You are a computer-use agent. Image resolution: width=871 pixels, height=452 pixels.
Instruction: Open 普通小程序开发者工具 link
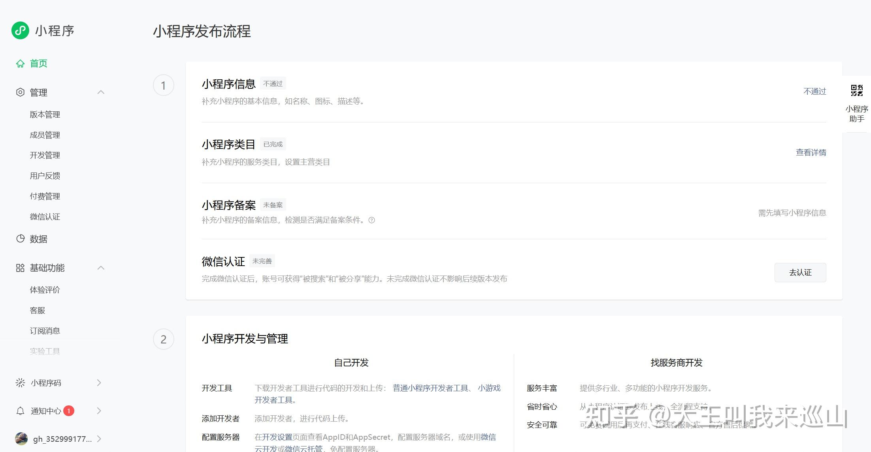click(430, 388)
